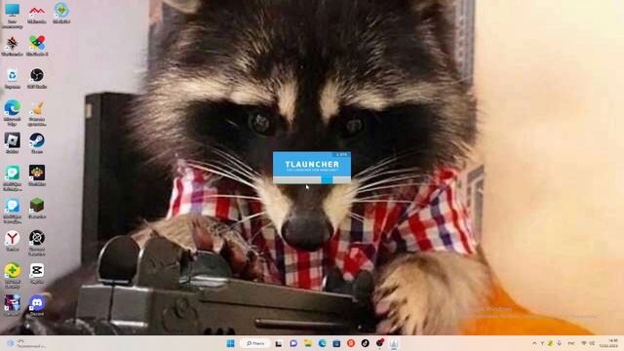Open the red zigzag MSI Afterburner shortcut
Viewport: 624px width, 351px height.
[x=37, y=14]
